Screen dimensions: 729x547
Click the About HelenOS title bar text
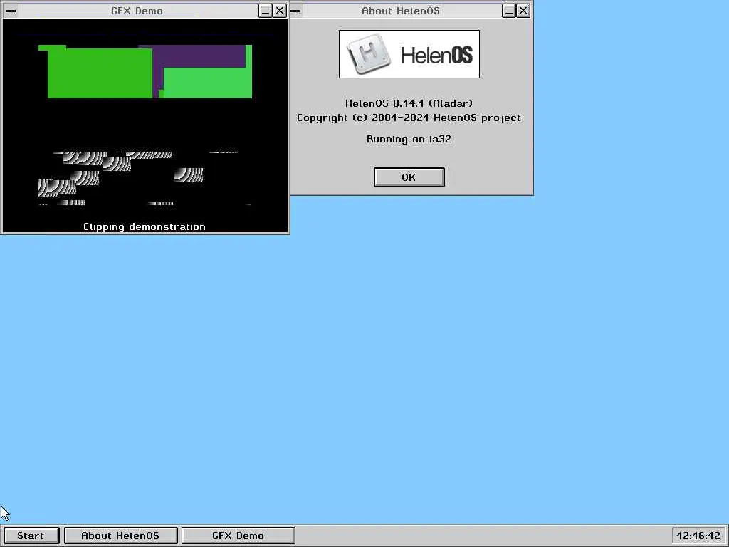pyautogui.click(x=400, y=11)
